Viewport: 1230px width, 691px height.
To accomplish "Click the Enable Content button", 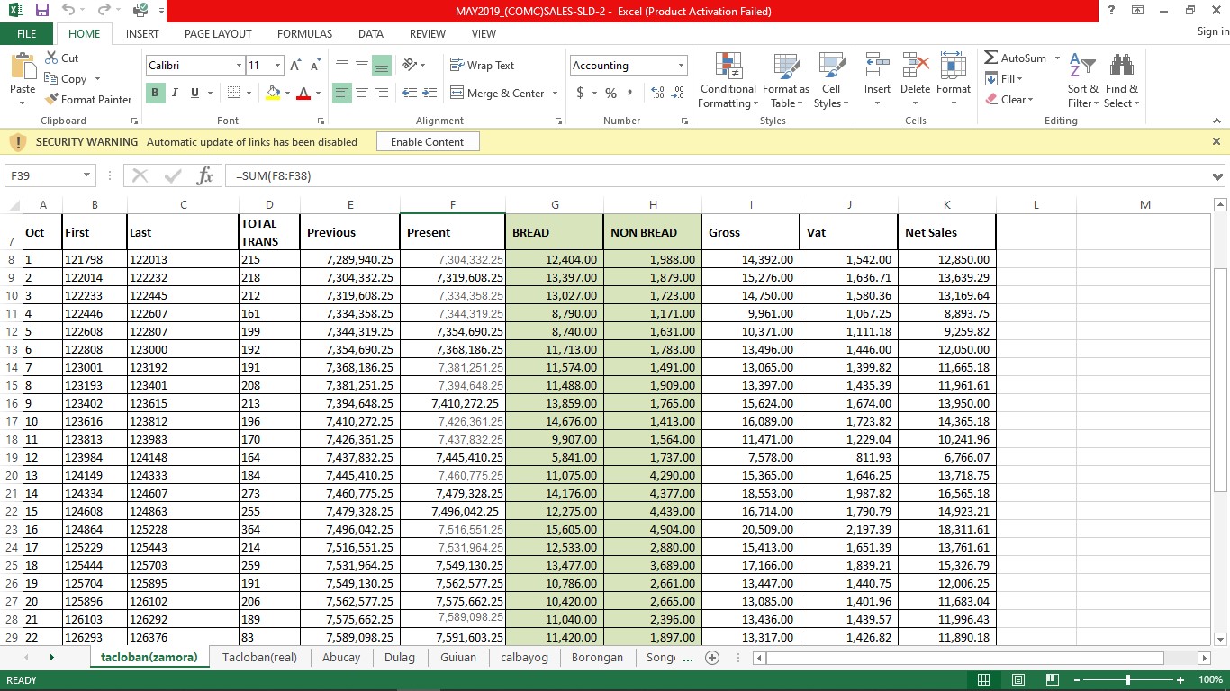I will pos(427,142).
